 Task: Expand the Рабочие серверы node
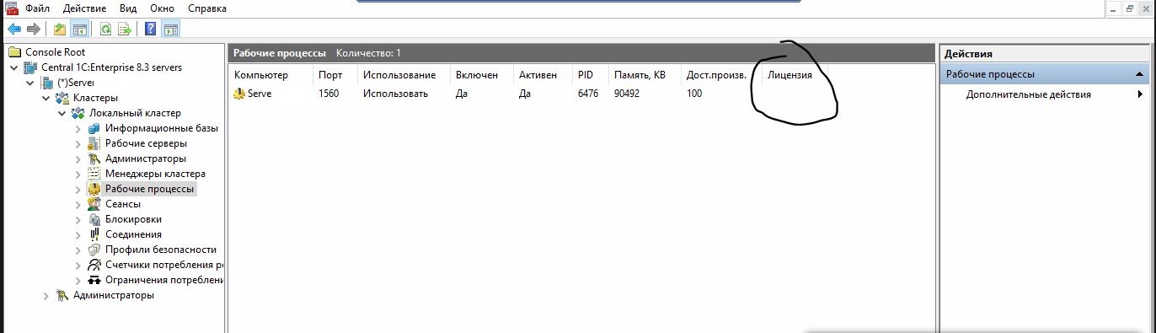click(78, 143)
